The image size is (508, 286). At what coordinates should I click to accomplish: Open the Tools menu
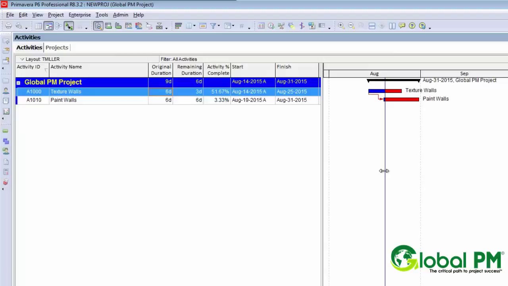click(x=102, y=15)
